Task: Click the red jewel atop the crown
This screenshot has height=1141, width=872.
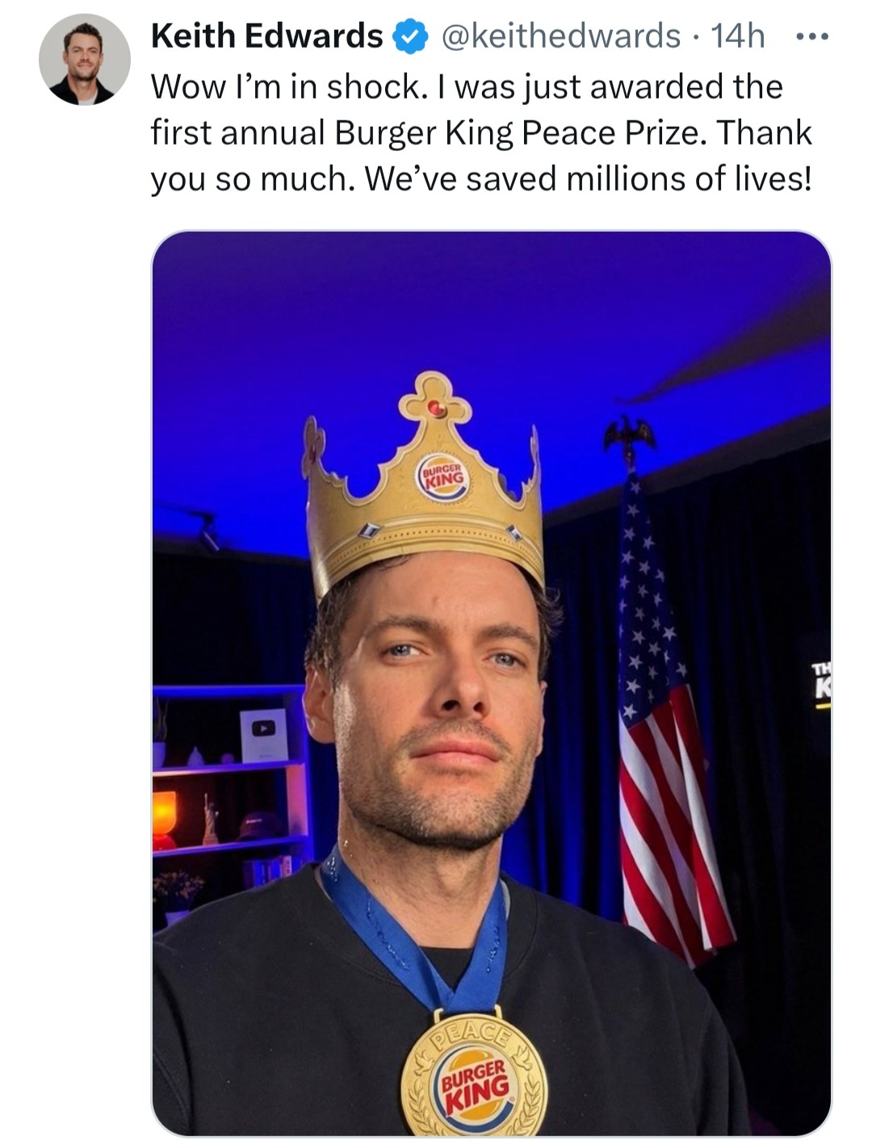Action: point(437,408)
